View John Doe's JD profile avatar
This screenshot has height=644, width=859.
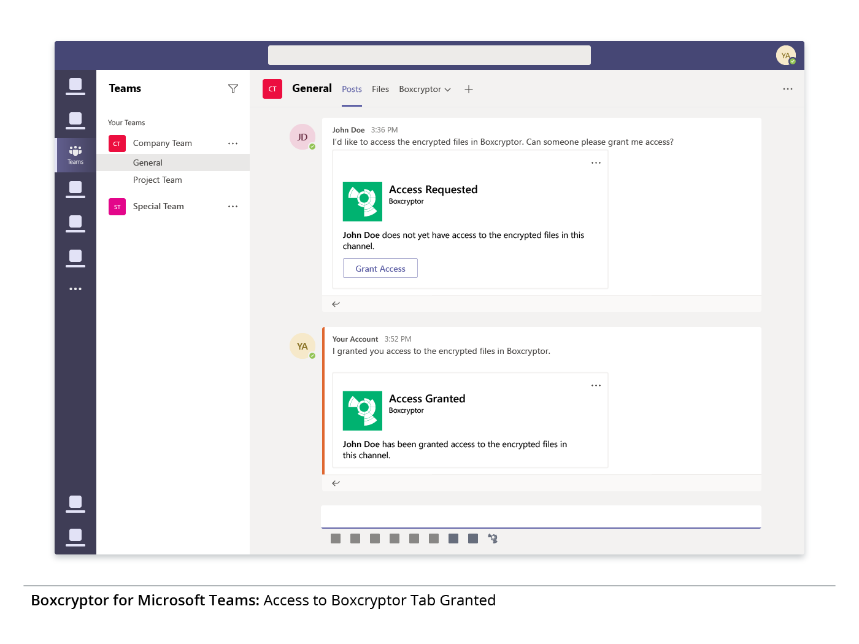[302, 137]
